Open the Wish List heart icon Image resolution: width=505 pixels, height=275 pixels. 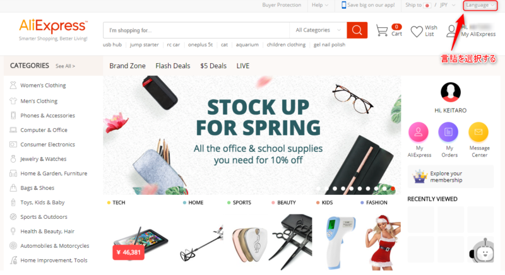point(417,31)
